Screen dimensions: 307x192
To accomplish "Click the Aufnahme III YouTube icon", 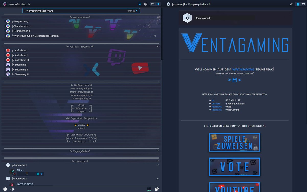I will click(x=8, y=60).
